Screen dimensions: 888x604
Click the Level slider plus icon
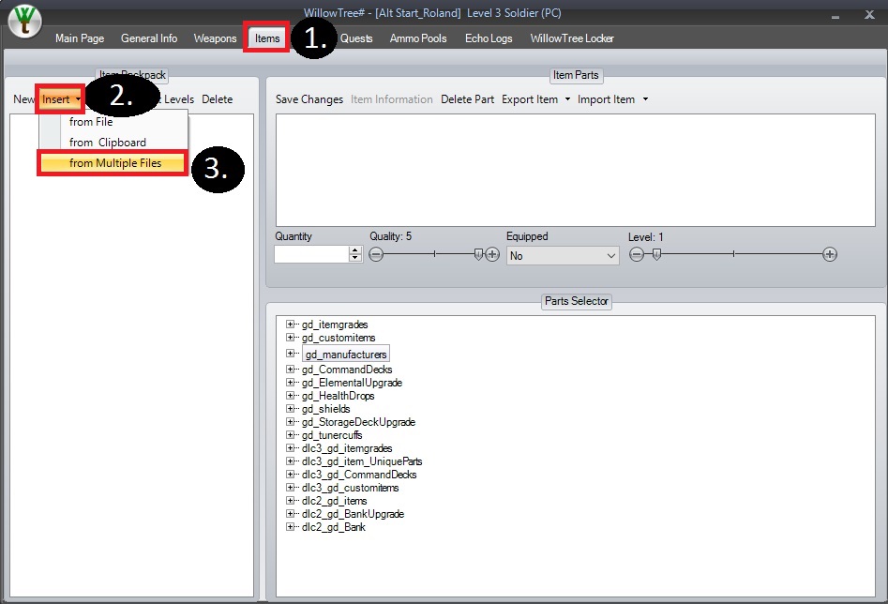[830, 254]
